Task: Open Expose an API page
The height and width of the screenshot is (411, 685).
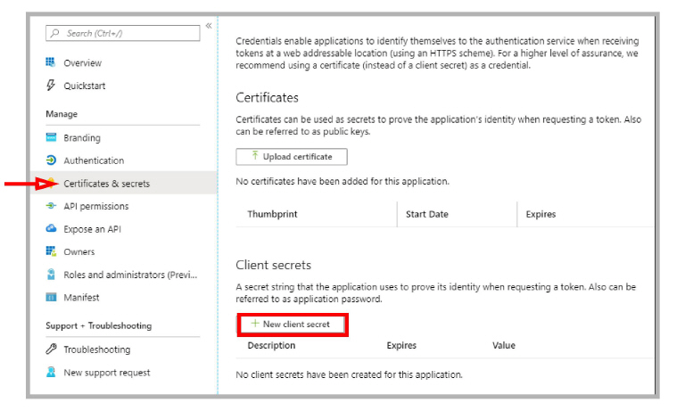Action: 92,229
